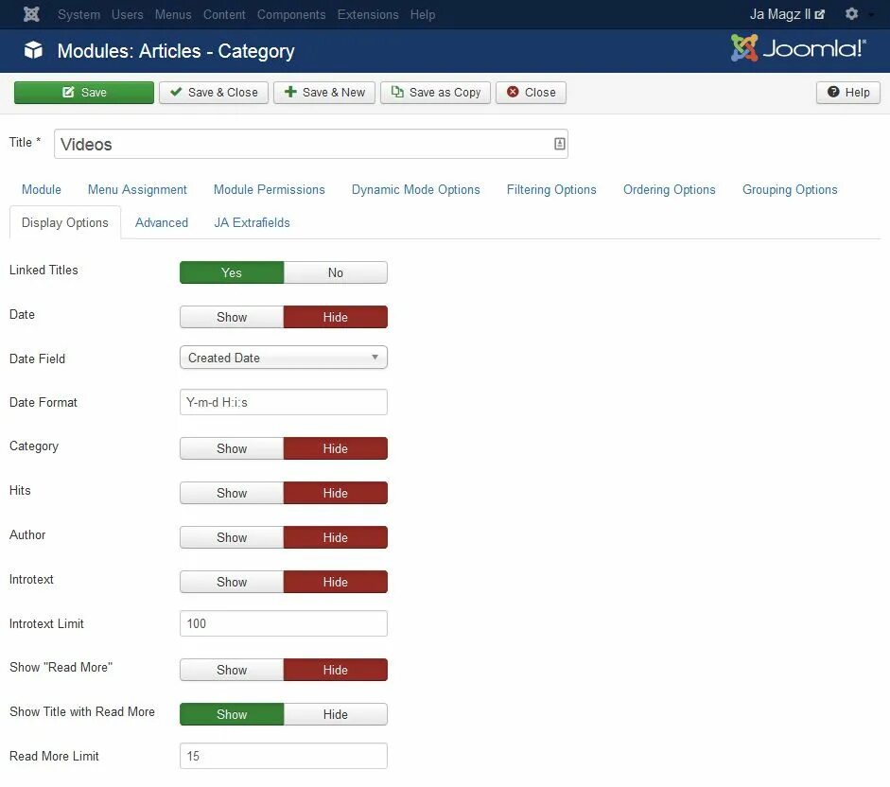Screen dimensions: 890x787
Task: Click the Joomla! brand logo
Action: click(798, 48)
